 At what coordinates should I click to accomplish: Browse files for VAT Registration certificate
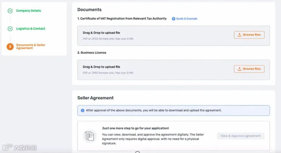pos(249,35)
